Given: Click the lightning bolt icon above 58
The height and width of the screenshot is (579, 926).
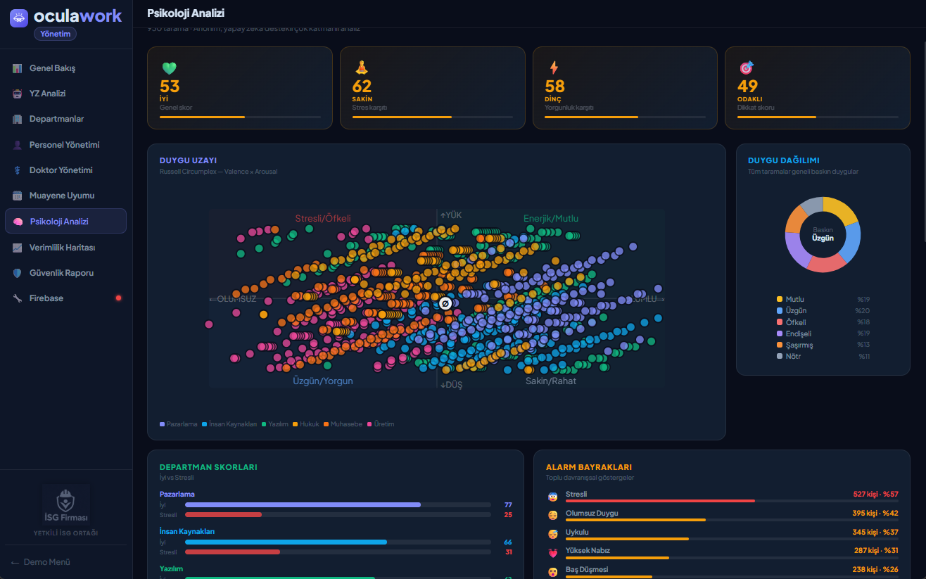Looking at the screenshot, I should tap(554, 68).
